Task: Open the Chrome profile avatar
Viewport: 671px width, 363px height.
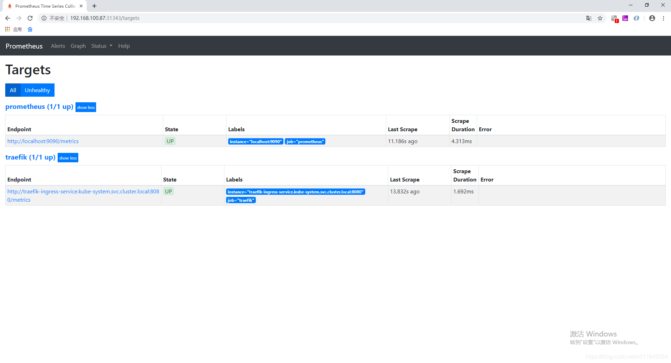Action: (652, 18)
